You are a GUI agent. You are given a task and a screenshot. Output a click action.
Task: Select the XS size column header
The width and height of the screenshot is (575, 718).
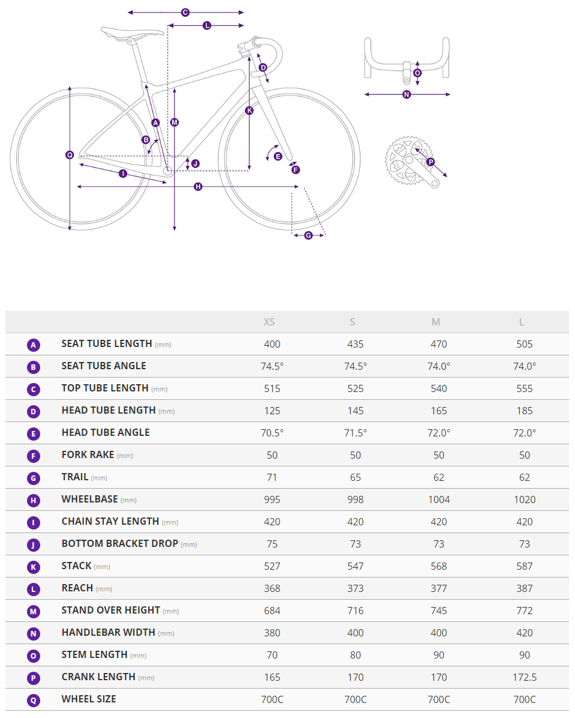pyautogui.click(x=269, y=322)
